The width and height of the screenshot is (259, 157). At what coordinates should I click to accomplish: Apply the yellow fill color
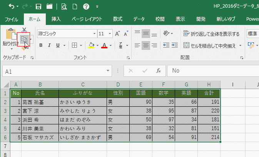pyautogui.click(x=91, y=45)
